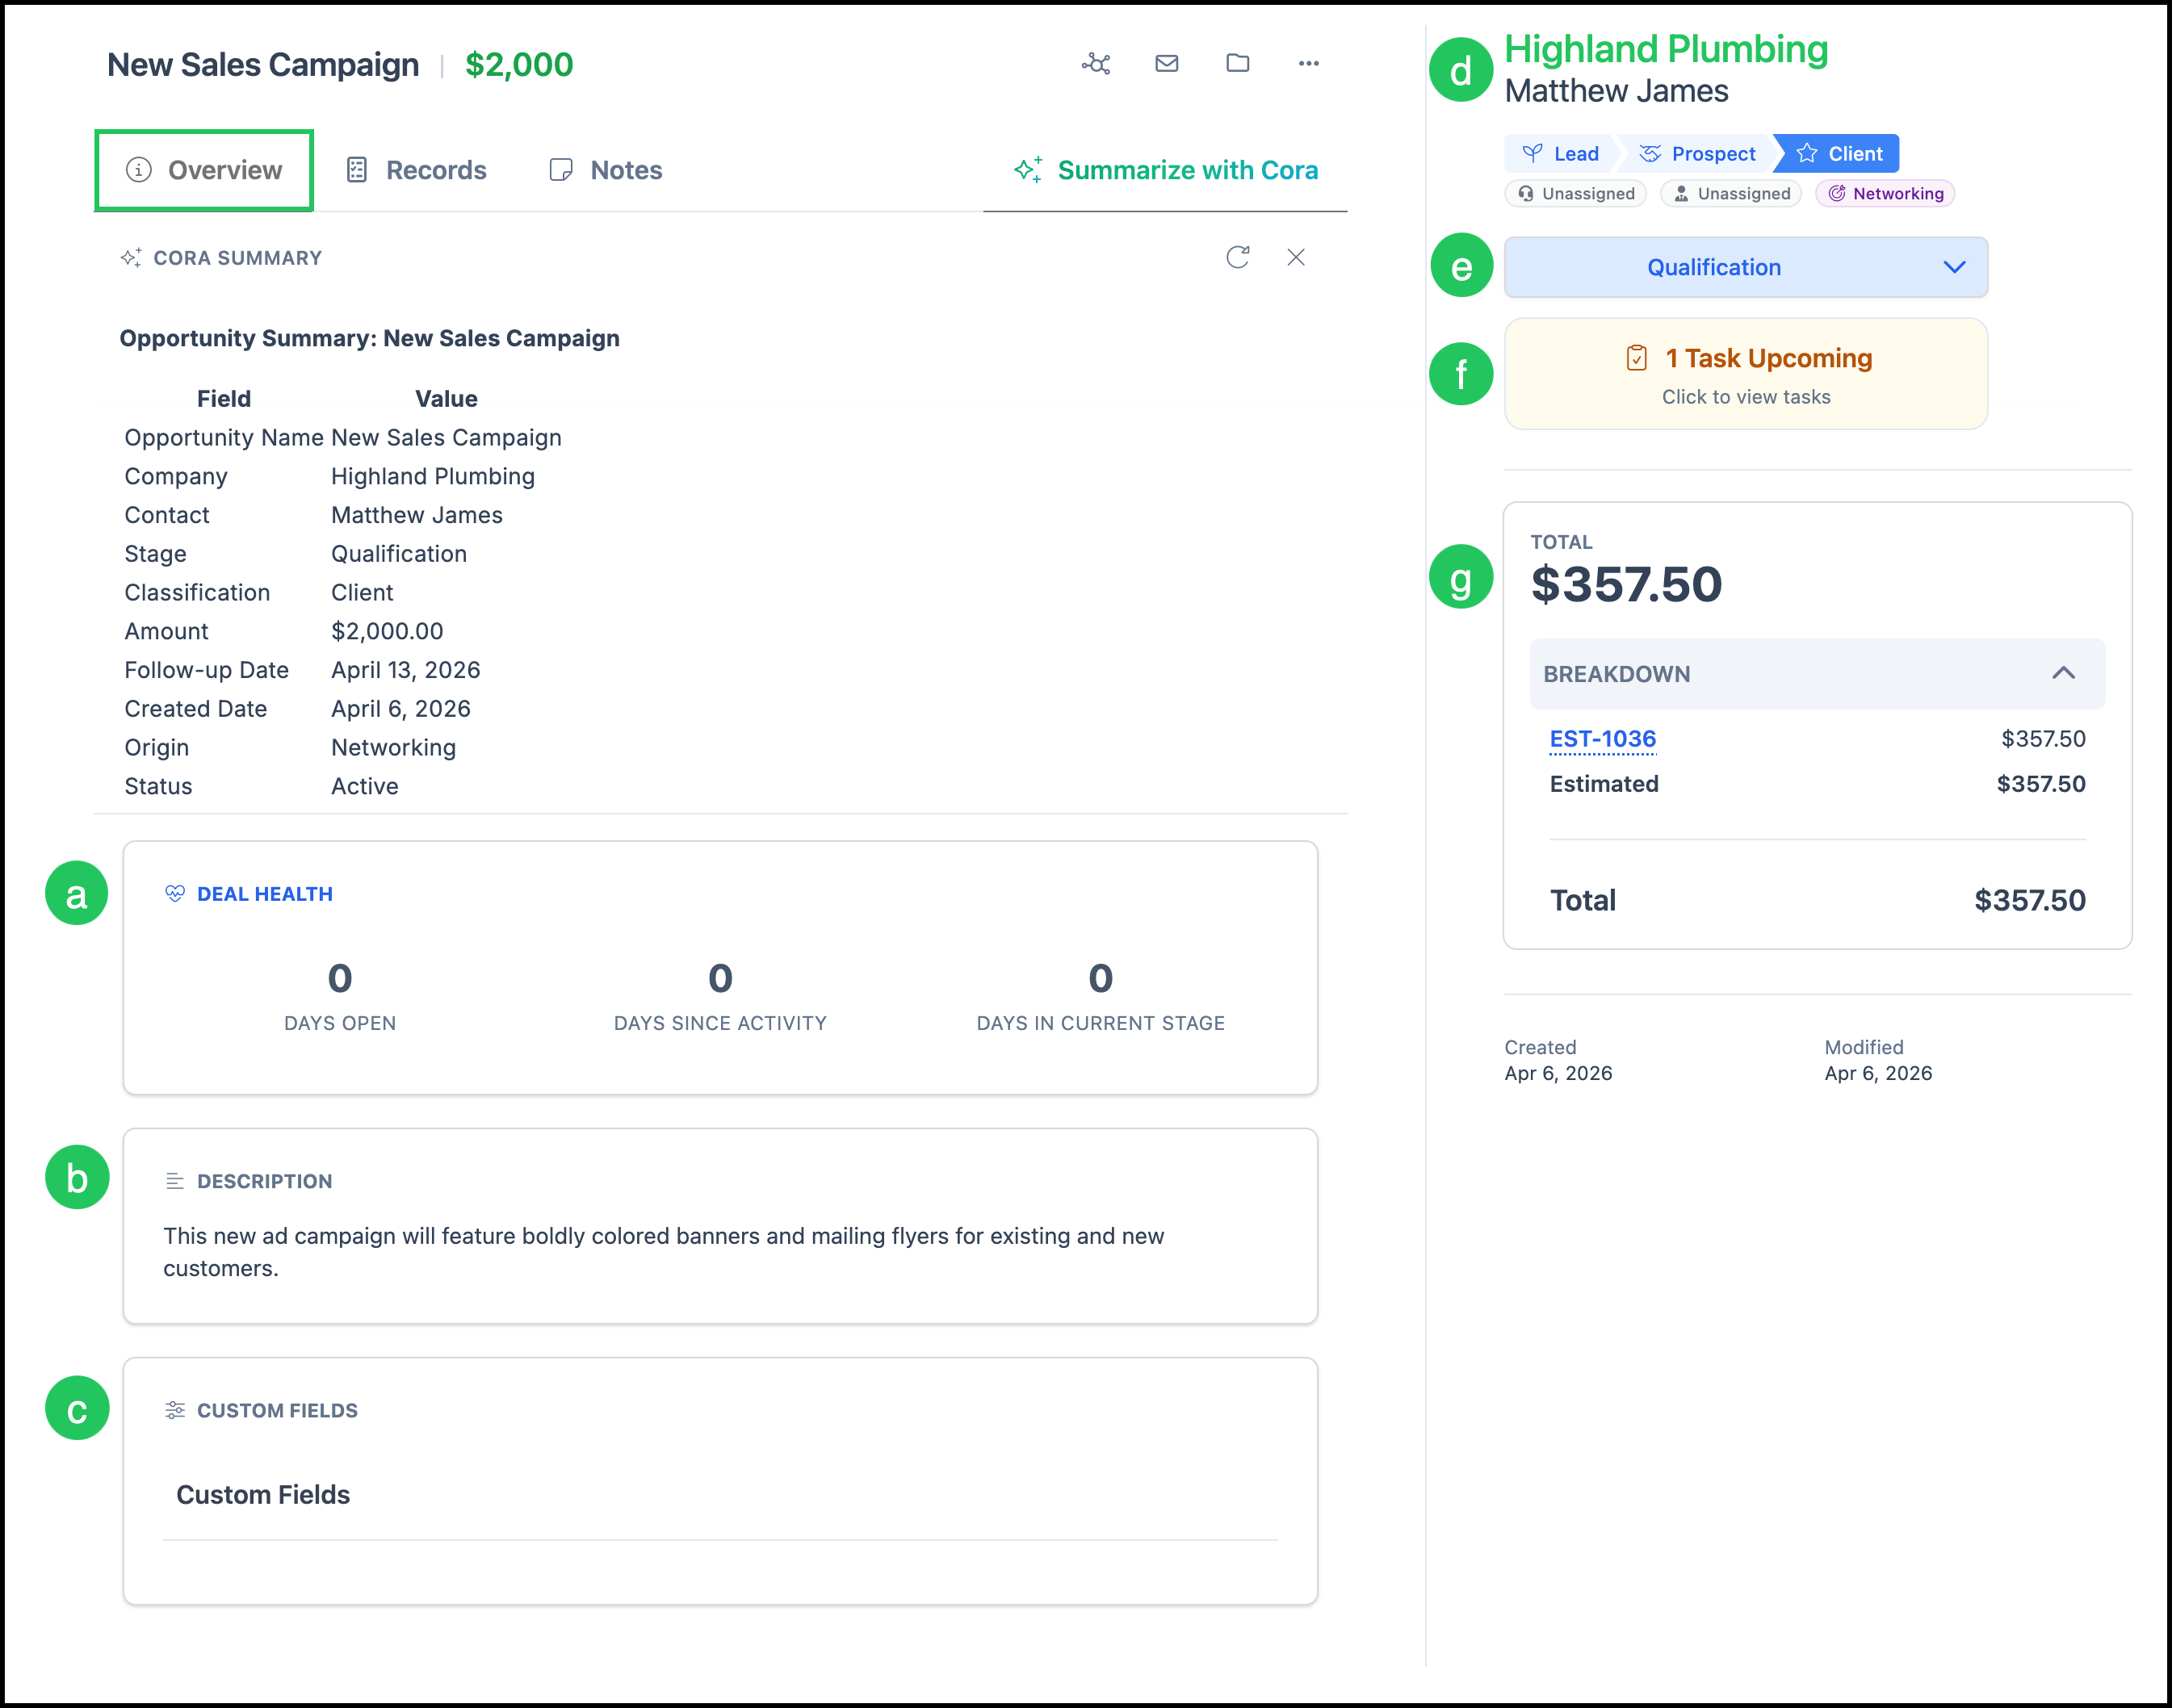The height and width of the screenshot is (1708, 2172).
Task: Open the Qualification stage dropdown
Action: (1746, 267)
